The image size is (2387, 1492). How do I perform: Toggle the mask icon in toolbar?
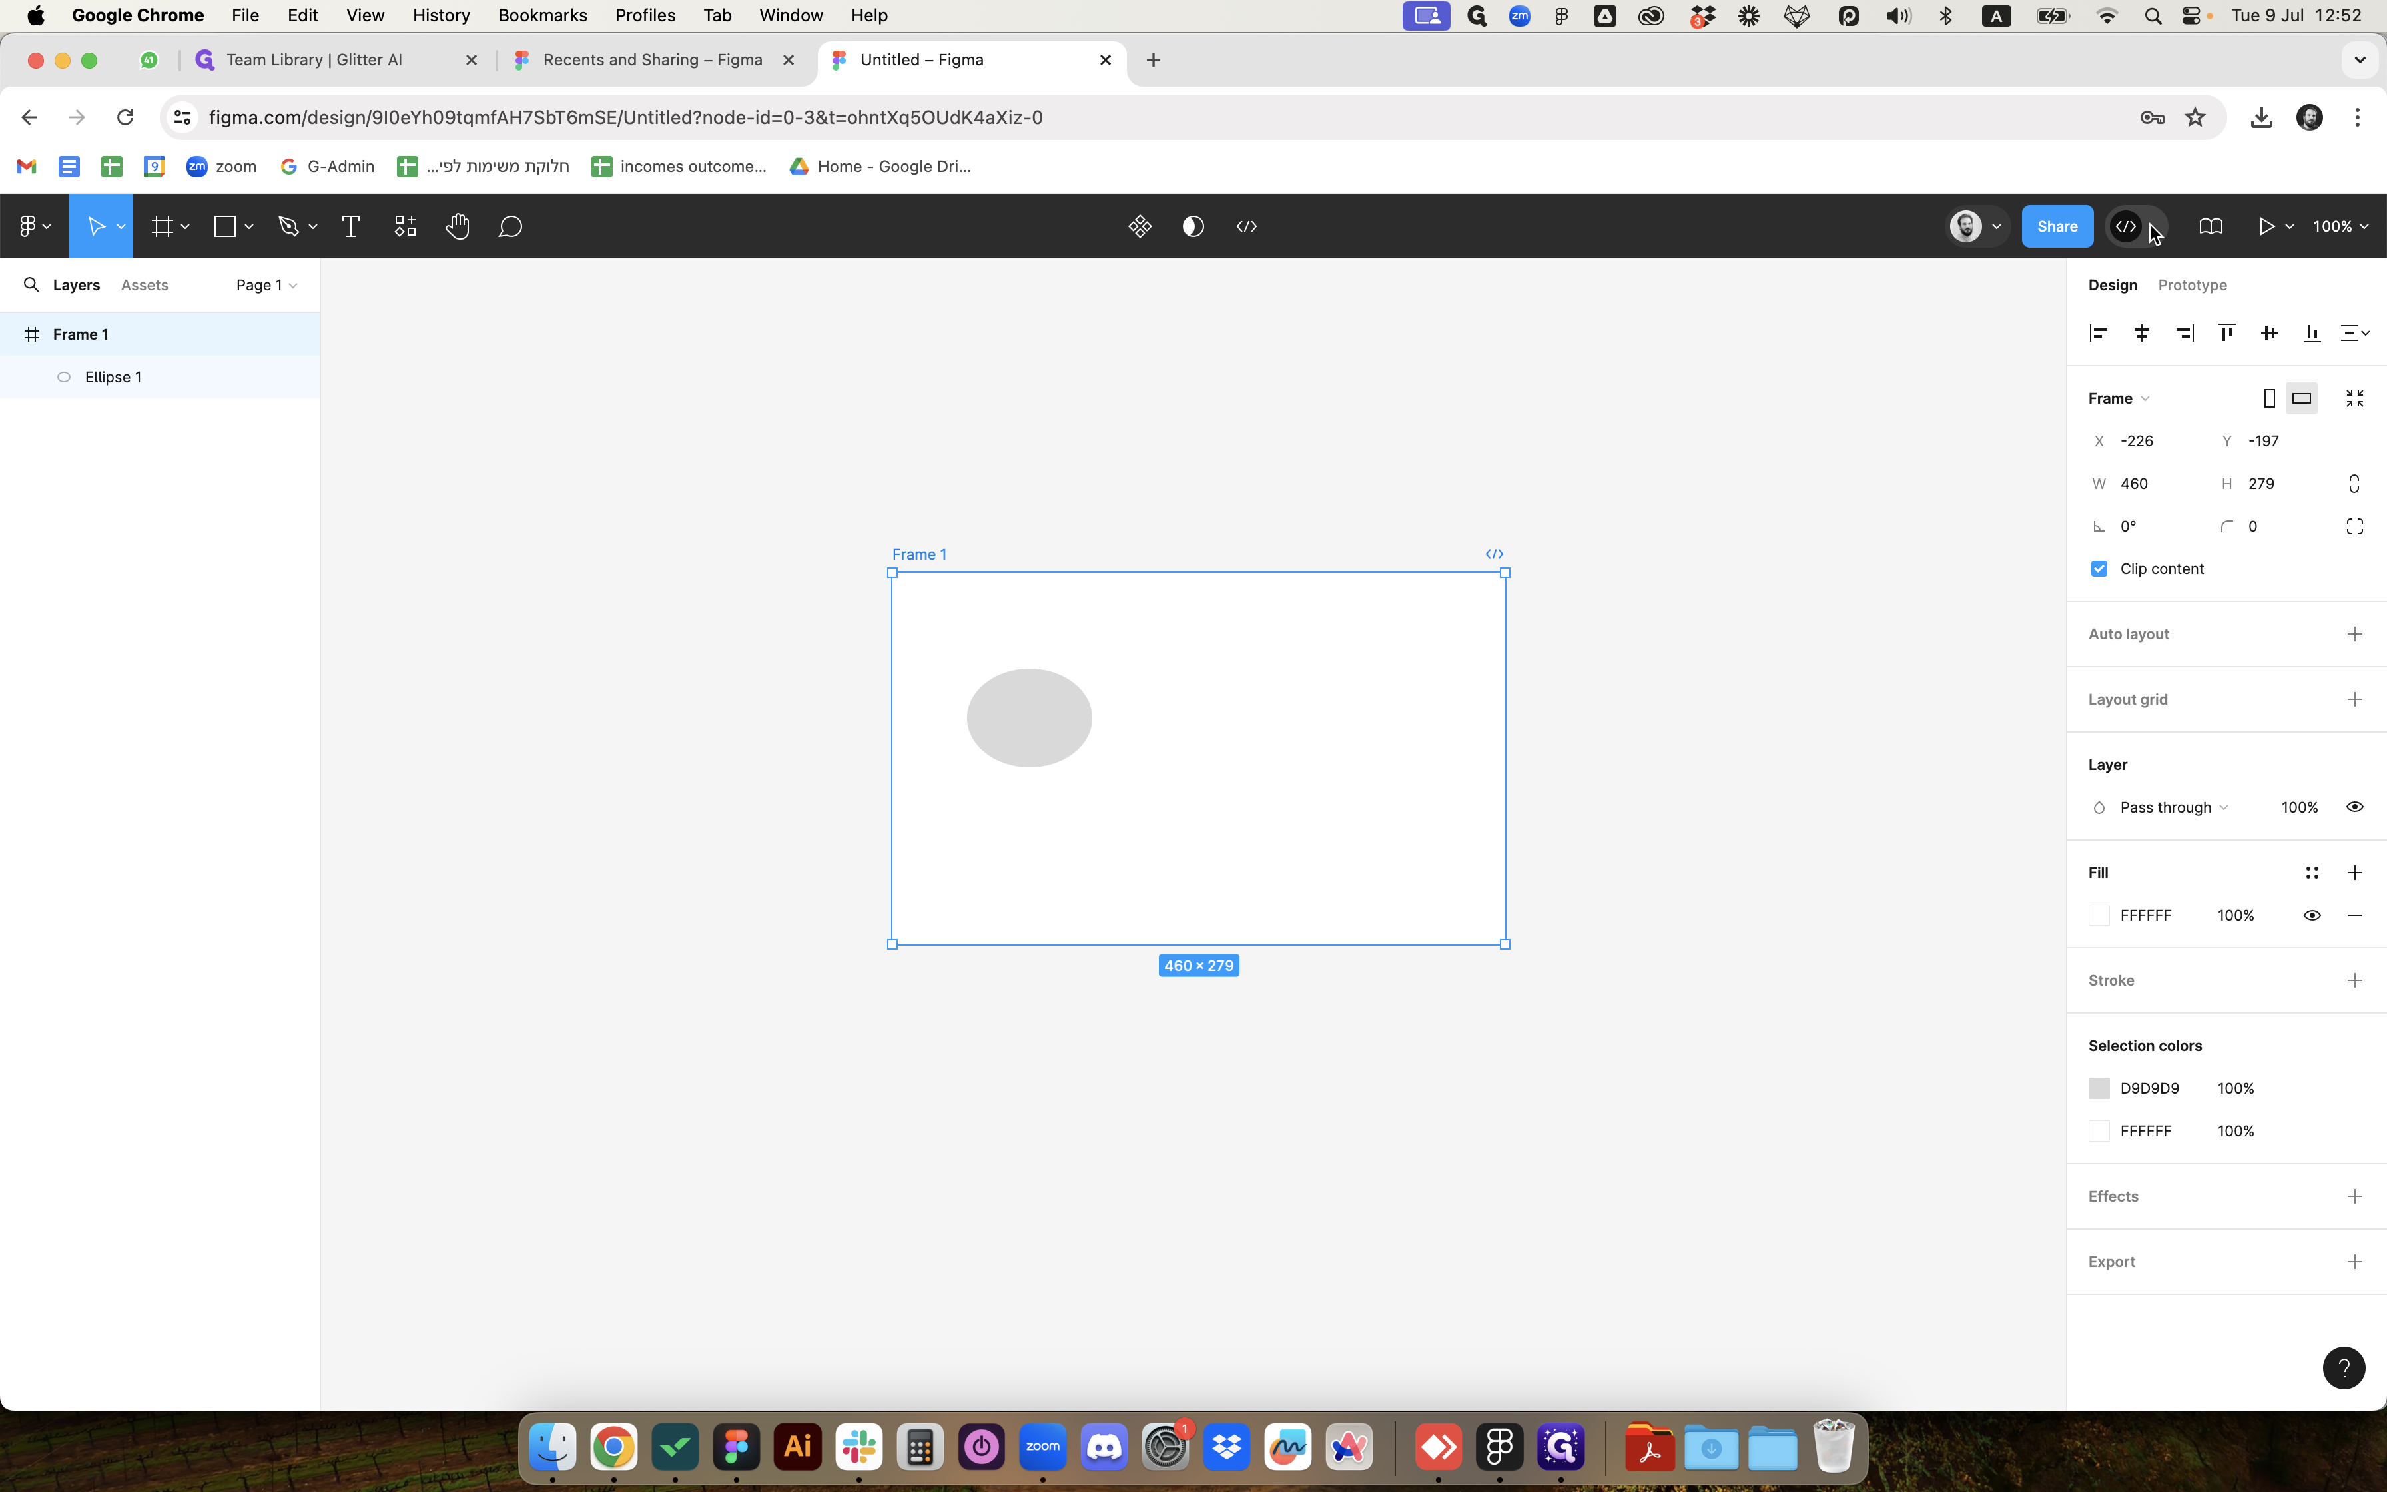pyautogui.click(x=1193, y=227)
